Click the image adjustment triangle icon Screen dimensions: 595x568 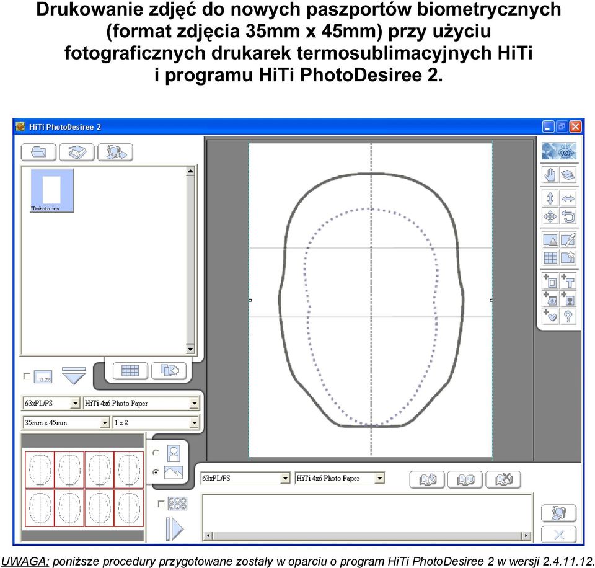coord(550,240)
